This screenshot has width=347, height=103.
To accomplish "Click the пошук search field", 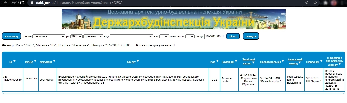I will tap(215, 36).
